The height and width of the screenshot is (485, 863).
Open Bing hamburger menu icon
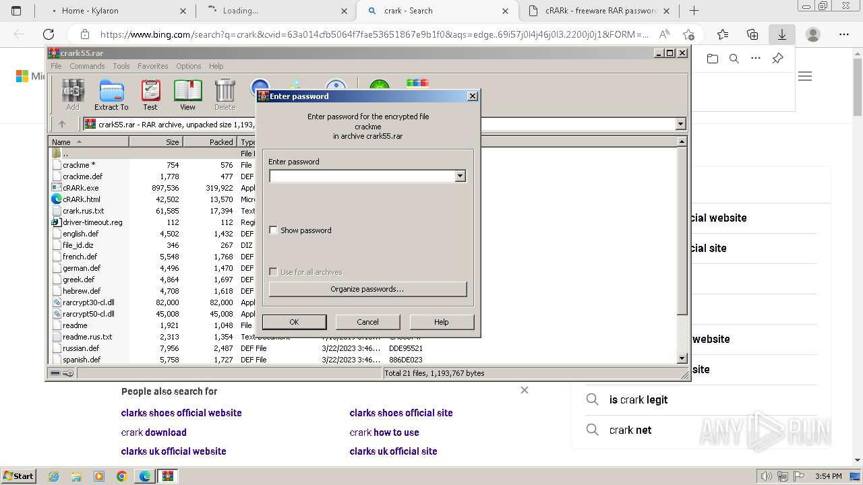pyautogui.click(x=805, y=76)
